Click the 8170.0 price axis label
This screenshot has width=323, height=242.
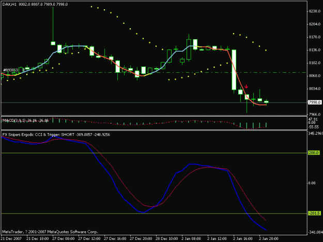click(315, 37)
